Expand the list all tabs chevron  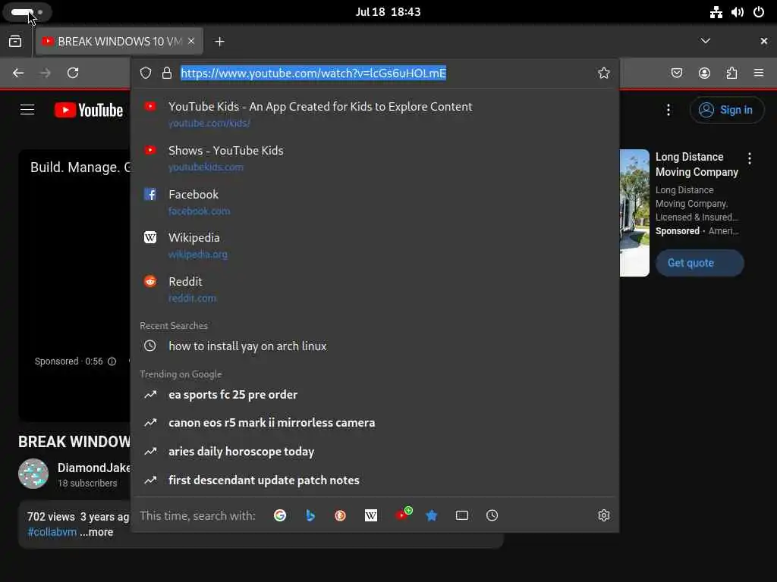point(706,41)
